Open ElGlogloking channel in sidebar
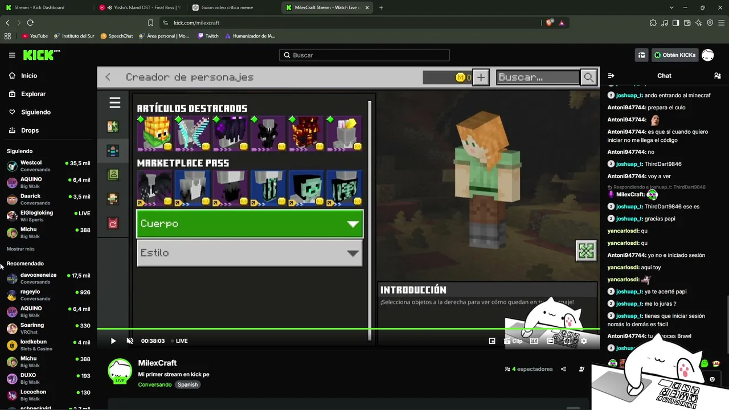Screen dimensions: 729x410 [48, 216]
